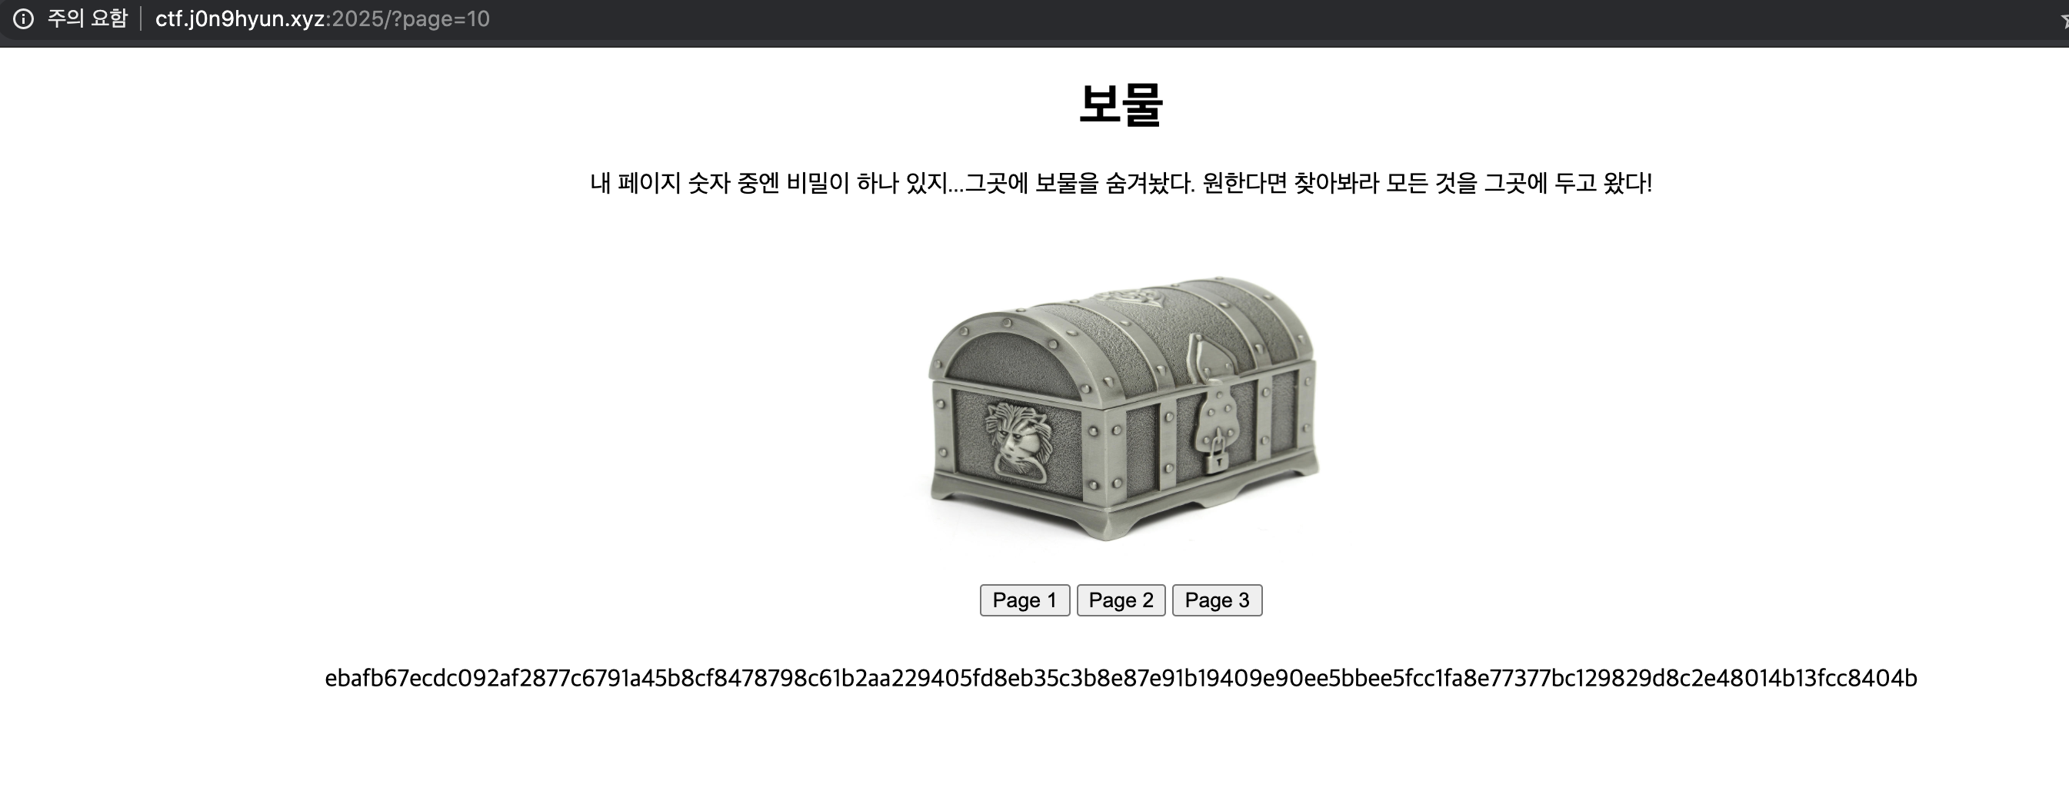Click the lion head emblem on the chest
This screenshot has width=2069, height=804.
[x=1018, y=441]
